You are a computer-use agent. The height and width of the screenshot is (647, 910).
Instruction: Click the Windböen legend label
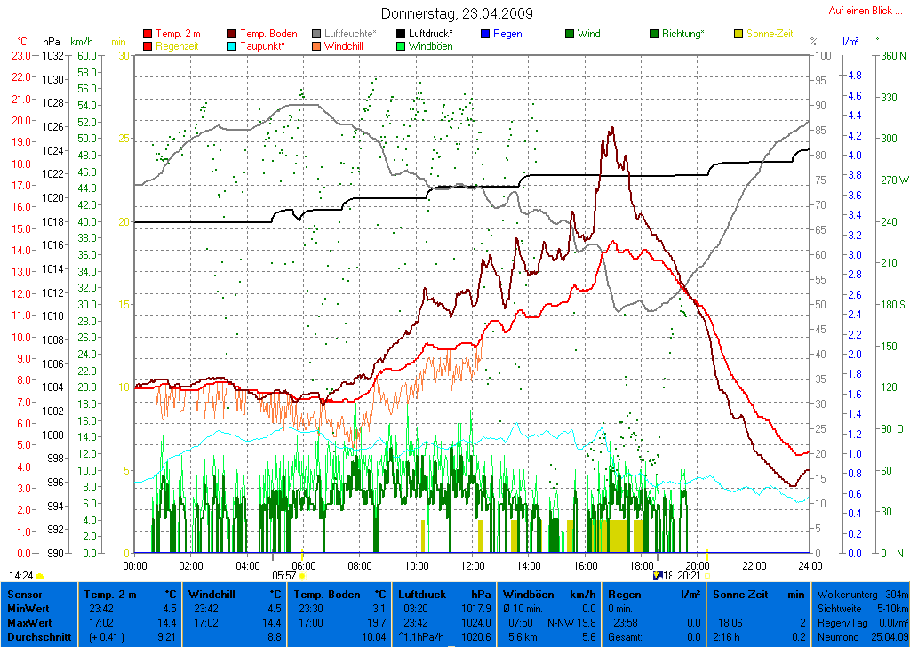coord(430,46)
